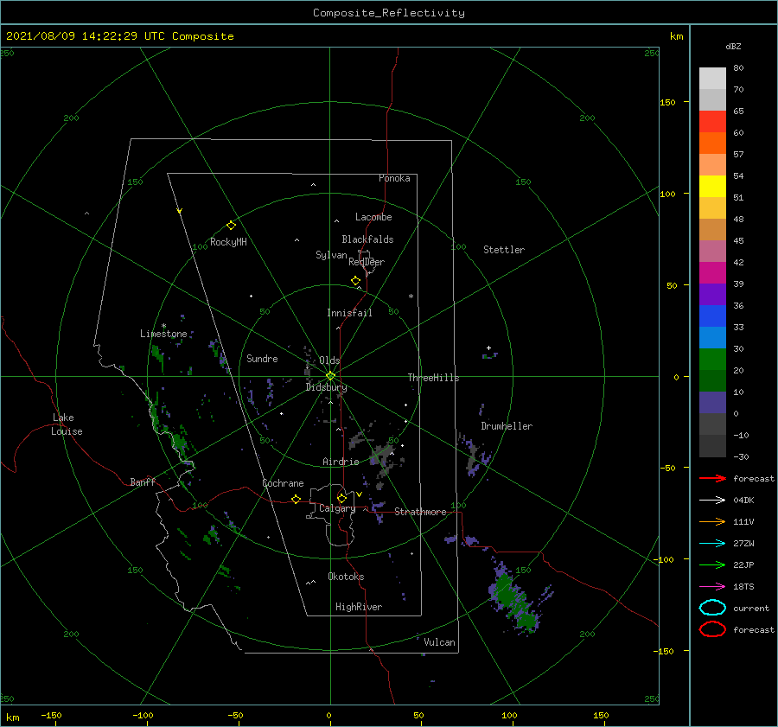Click the RockyMH label
Viewport: 778px width, 727px height.
(x=228, y=242)
